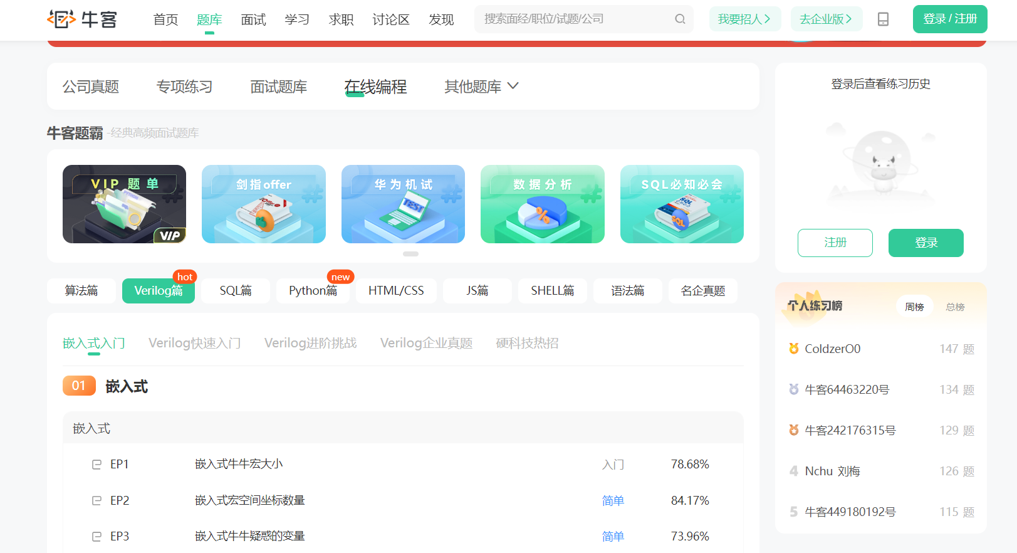Open the 剑指offer card
This screenshot has height=553, width=1017.
(264, 204)
